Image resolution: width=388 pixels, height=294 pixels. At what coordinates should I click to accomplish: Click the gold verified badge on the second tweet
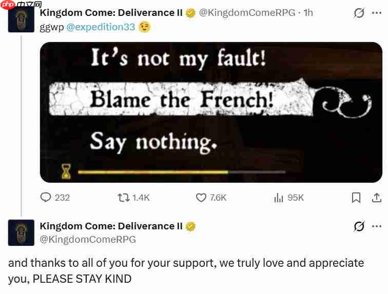coord(190,227)
